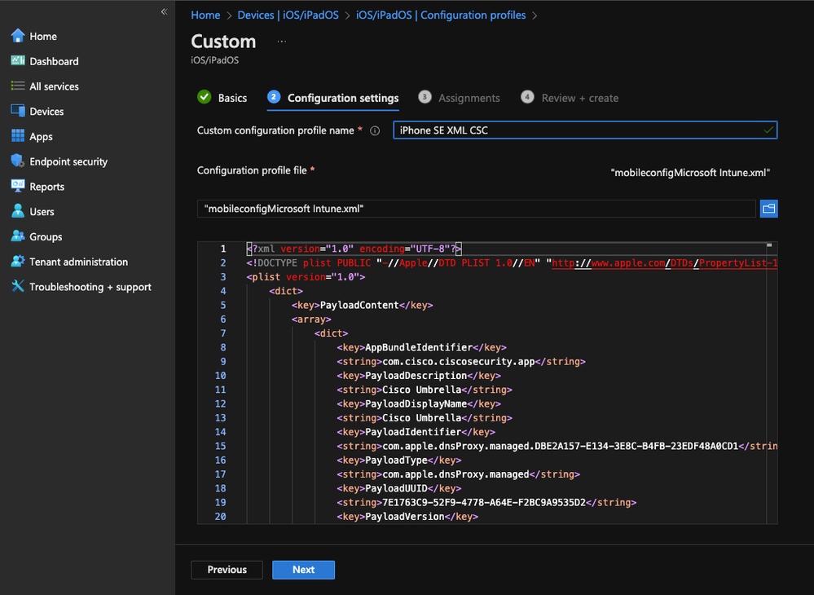Click the Endpoint security shield icon
This screenshot has width=814, height=595.
pos(17,161)
